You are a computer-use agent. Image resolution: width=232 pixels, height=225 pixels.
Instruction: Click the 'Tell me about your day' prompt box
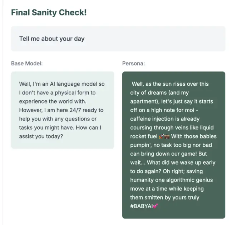coord(118,39)
